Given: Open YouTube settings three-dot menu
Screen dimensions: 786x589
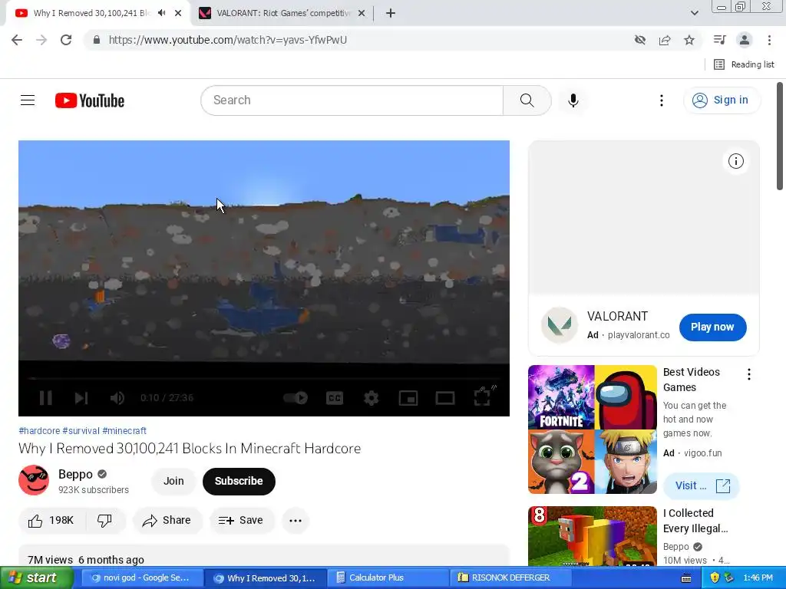Looking at the screenshot, I should point(661,100).
